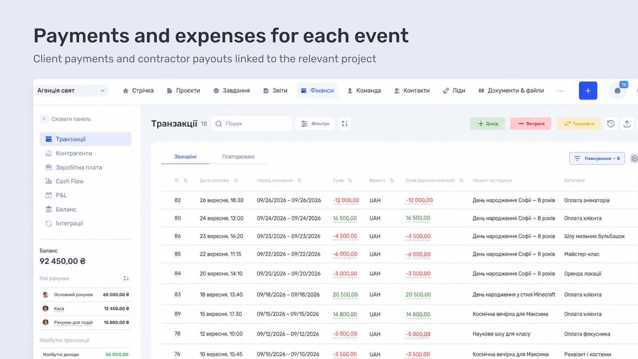Open Cash Flow in sidebar

pyautogui.click(x=69, y=181)
